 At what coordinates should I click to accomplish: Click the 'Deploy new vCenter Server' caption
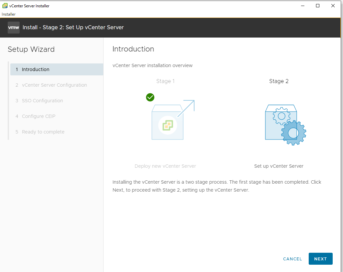(x=165, y=166)
